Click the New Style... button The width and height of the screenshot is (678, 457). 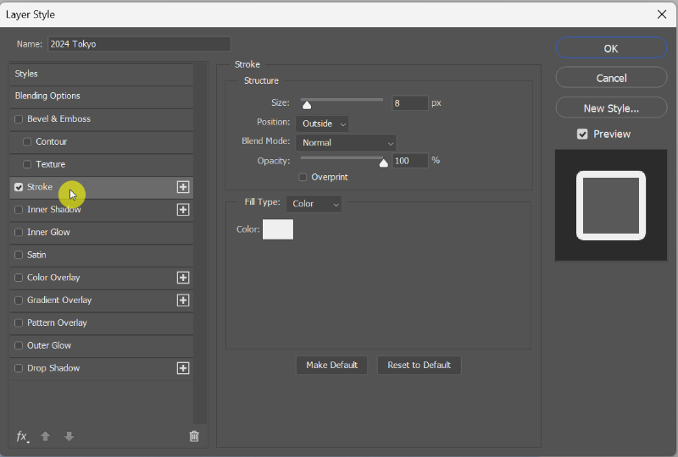611,108
